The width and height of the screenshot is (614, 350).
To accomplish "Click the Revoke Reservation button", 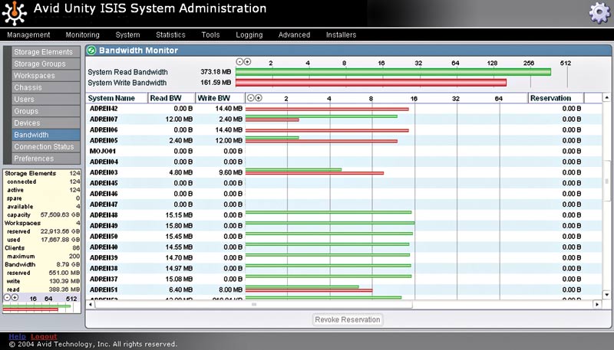I will [348, 319].
